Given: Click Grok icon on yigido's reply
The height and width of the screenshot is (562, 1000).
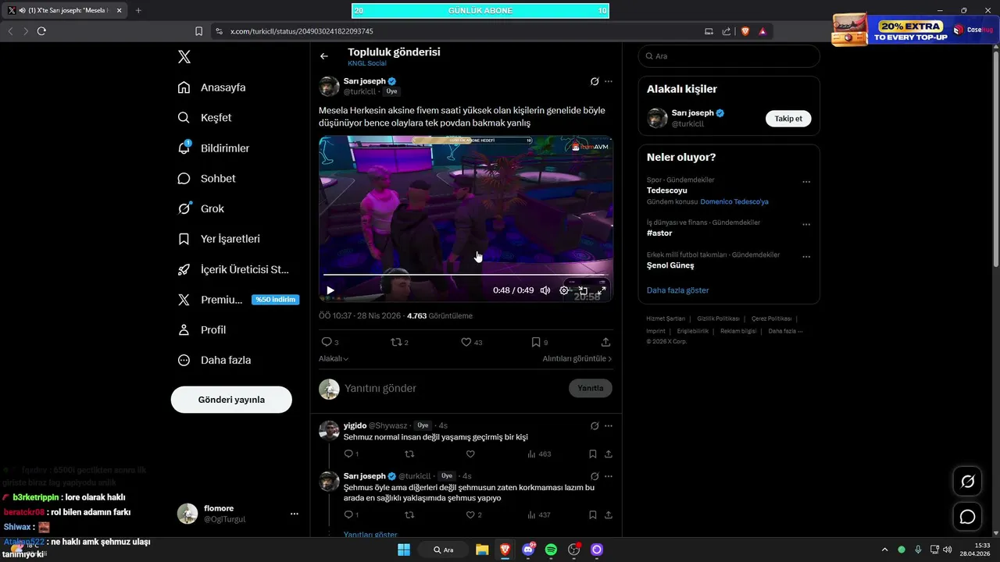Looking at the screenshot, I should 595,425.
